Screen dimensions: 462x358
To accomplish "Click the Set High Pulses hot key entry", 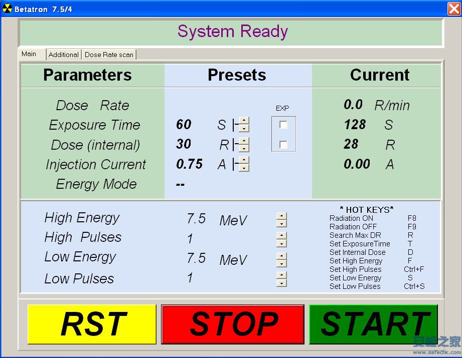I will (377, 269).
